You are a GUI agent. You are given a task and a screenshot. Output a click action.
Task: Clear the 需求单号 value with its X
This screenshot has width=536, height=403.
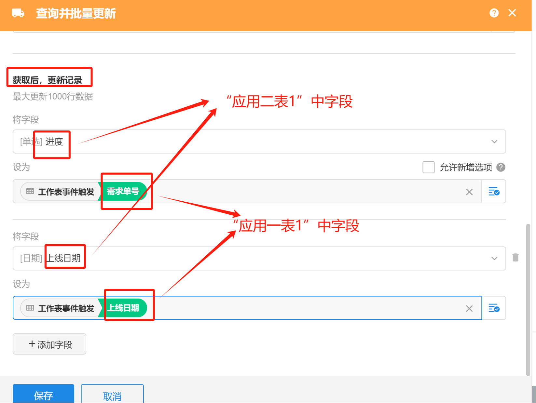(469, 192)
